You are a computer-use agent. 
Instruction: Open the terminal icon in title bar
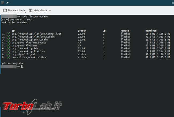click(3, 3)
